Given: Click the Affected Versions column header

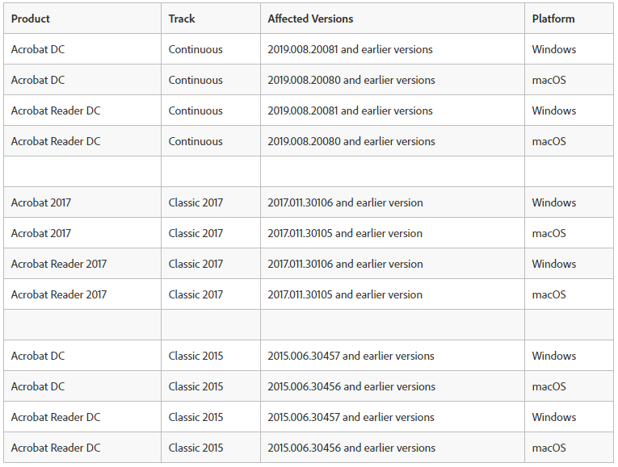Looking at the screenshot, I should click(x=310, y=19).
